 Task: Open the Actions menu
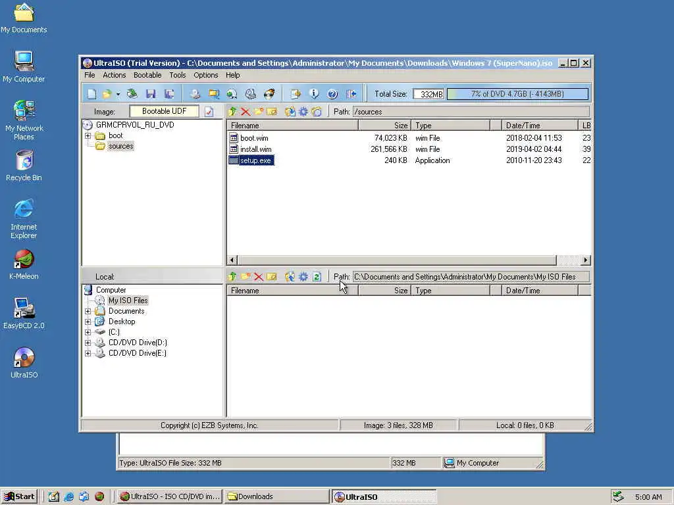click(x=115, y=75)
